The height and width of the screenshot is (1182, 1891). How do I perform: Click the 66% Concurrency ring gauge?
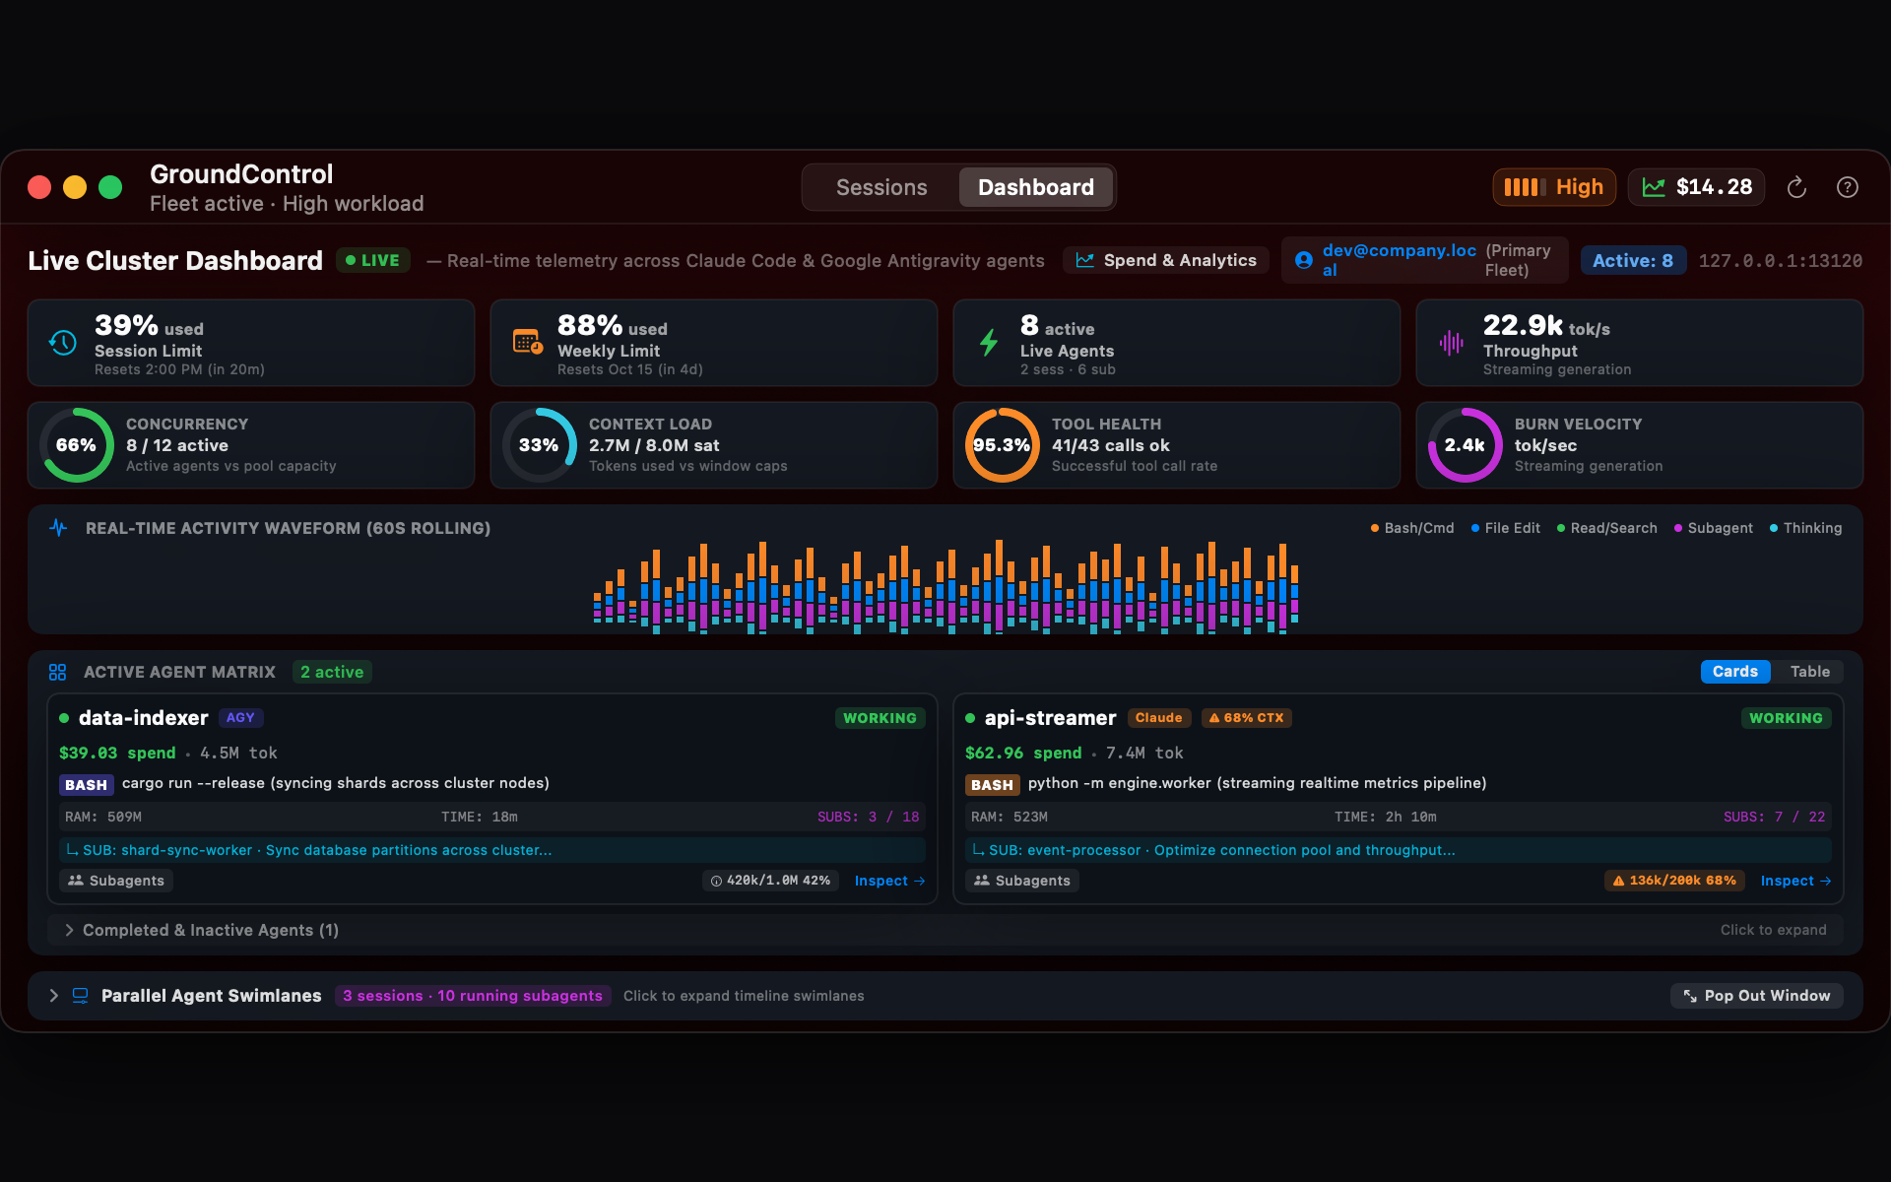pyautogui.click(x=77, y=445)
